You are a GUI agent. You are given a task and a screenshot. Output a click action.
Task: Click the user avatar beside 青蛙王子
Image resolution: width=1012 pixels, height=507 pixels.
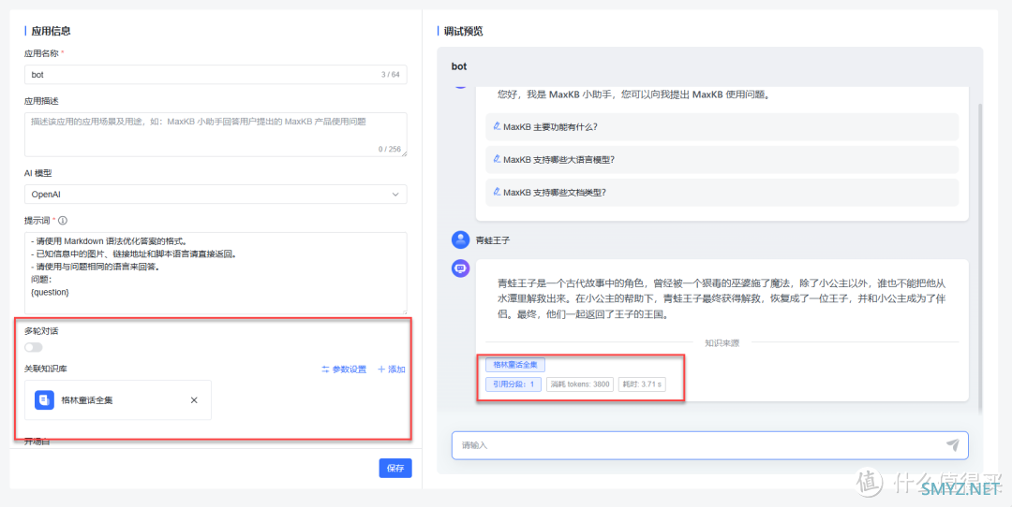[x=461, y=240]
